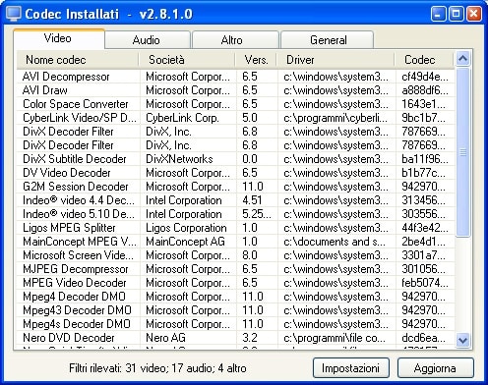
Task: Select Color Space Converter entry
Action: click(x=235, y=104)
